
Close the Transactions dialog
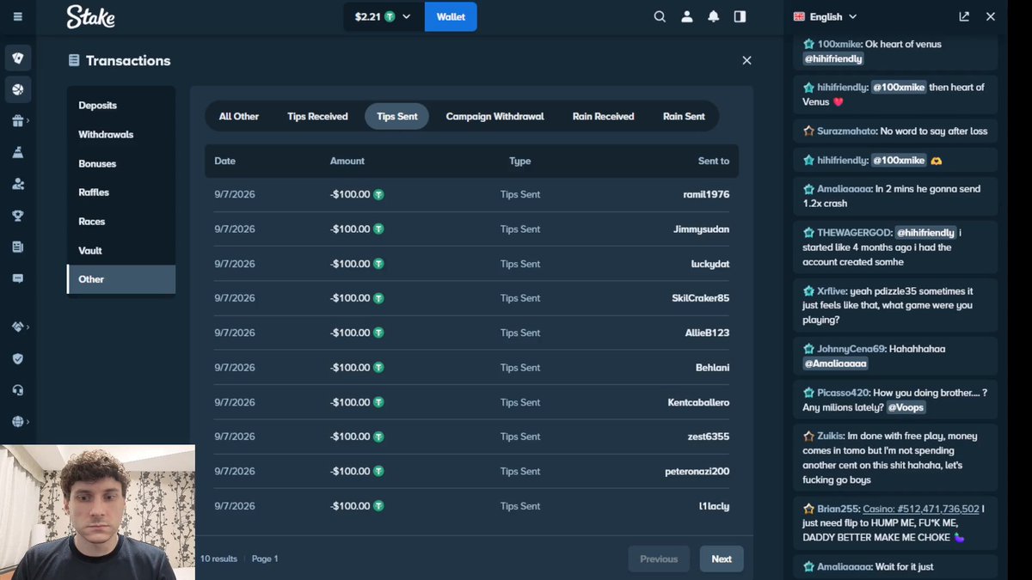pos(746,60)
